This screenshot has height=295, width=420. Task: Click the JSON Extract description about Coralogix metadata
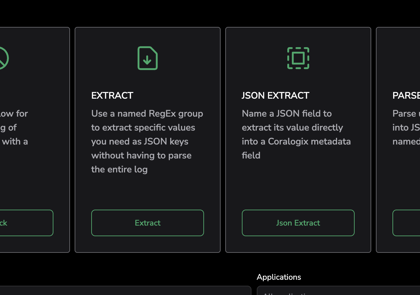click(x=296, y=135)
